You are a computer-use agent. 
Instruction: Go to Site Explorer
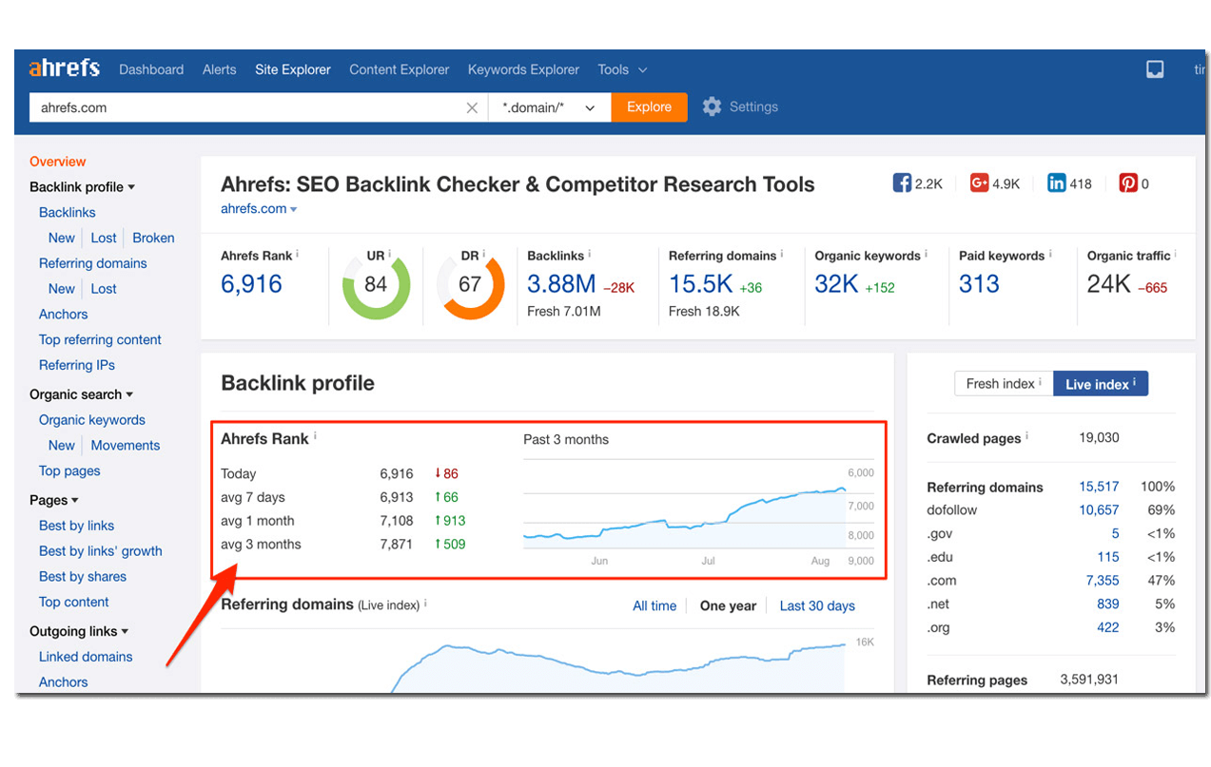[x=293, y=69]
